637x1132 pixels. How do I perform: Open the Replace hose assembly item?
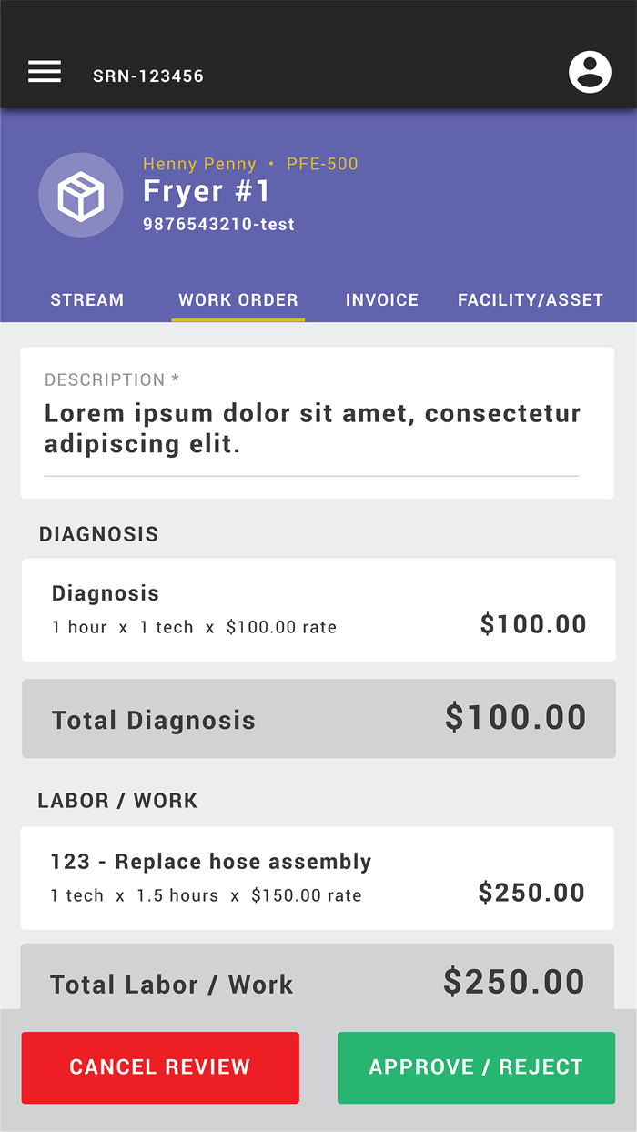tap(318, 878)
